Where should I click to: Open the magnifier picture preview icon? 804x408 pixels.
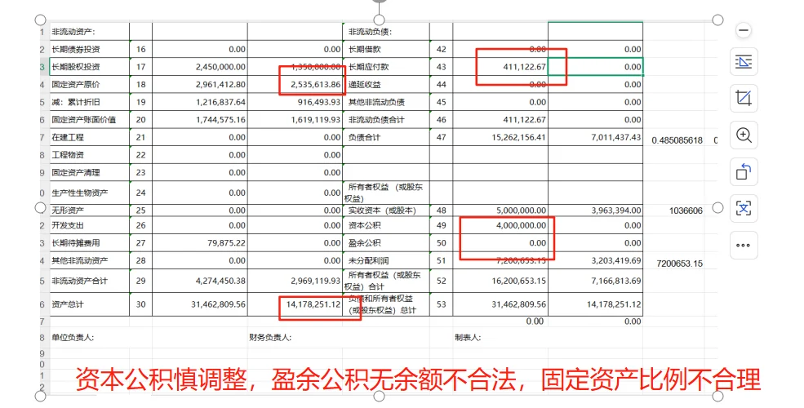[744, 135]
